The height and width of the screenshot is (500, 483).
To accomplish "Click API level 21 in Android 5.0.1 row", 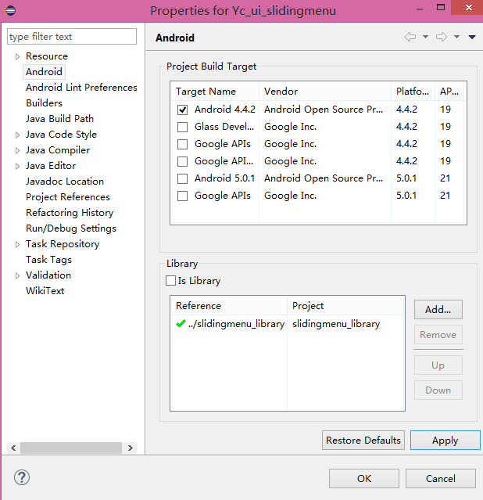I will pyautogui.click(x=445, y=178).
